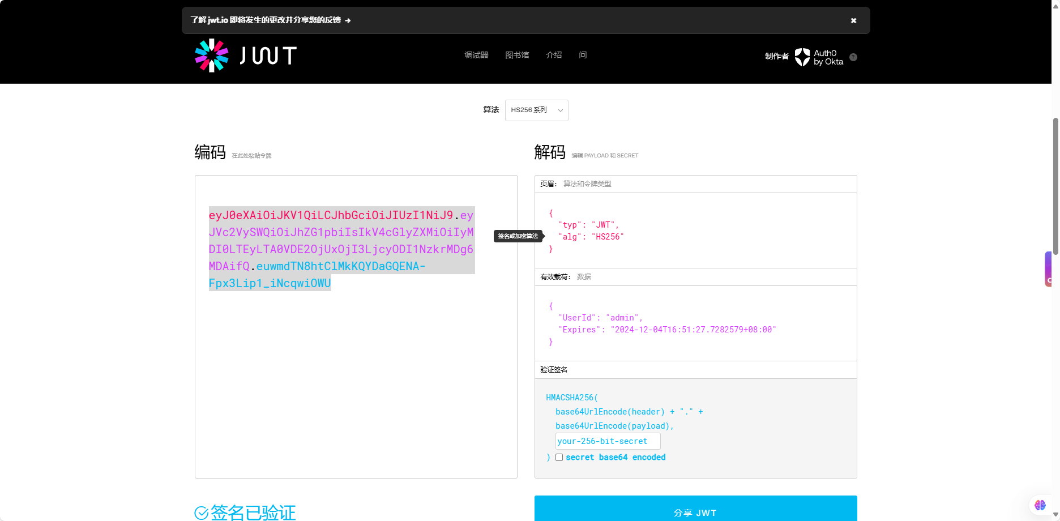This screenshot has height=521, width=1060.
Task: Open the 介绍 page from the navigation
Action: click(554, 55)
